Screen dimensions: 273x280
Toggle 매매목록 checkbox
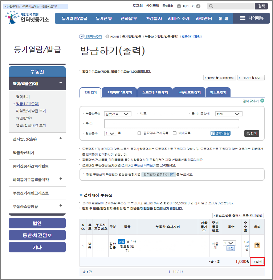click(175, 133)
